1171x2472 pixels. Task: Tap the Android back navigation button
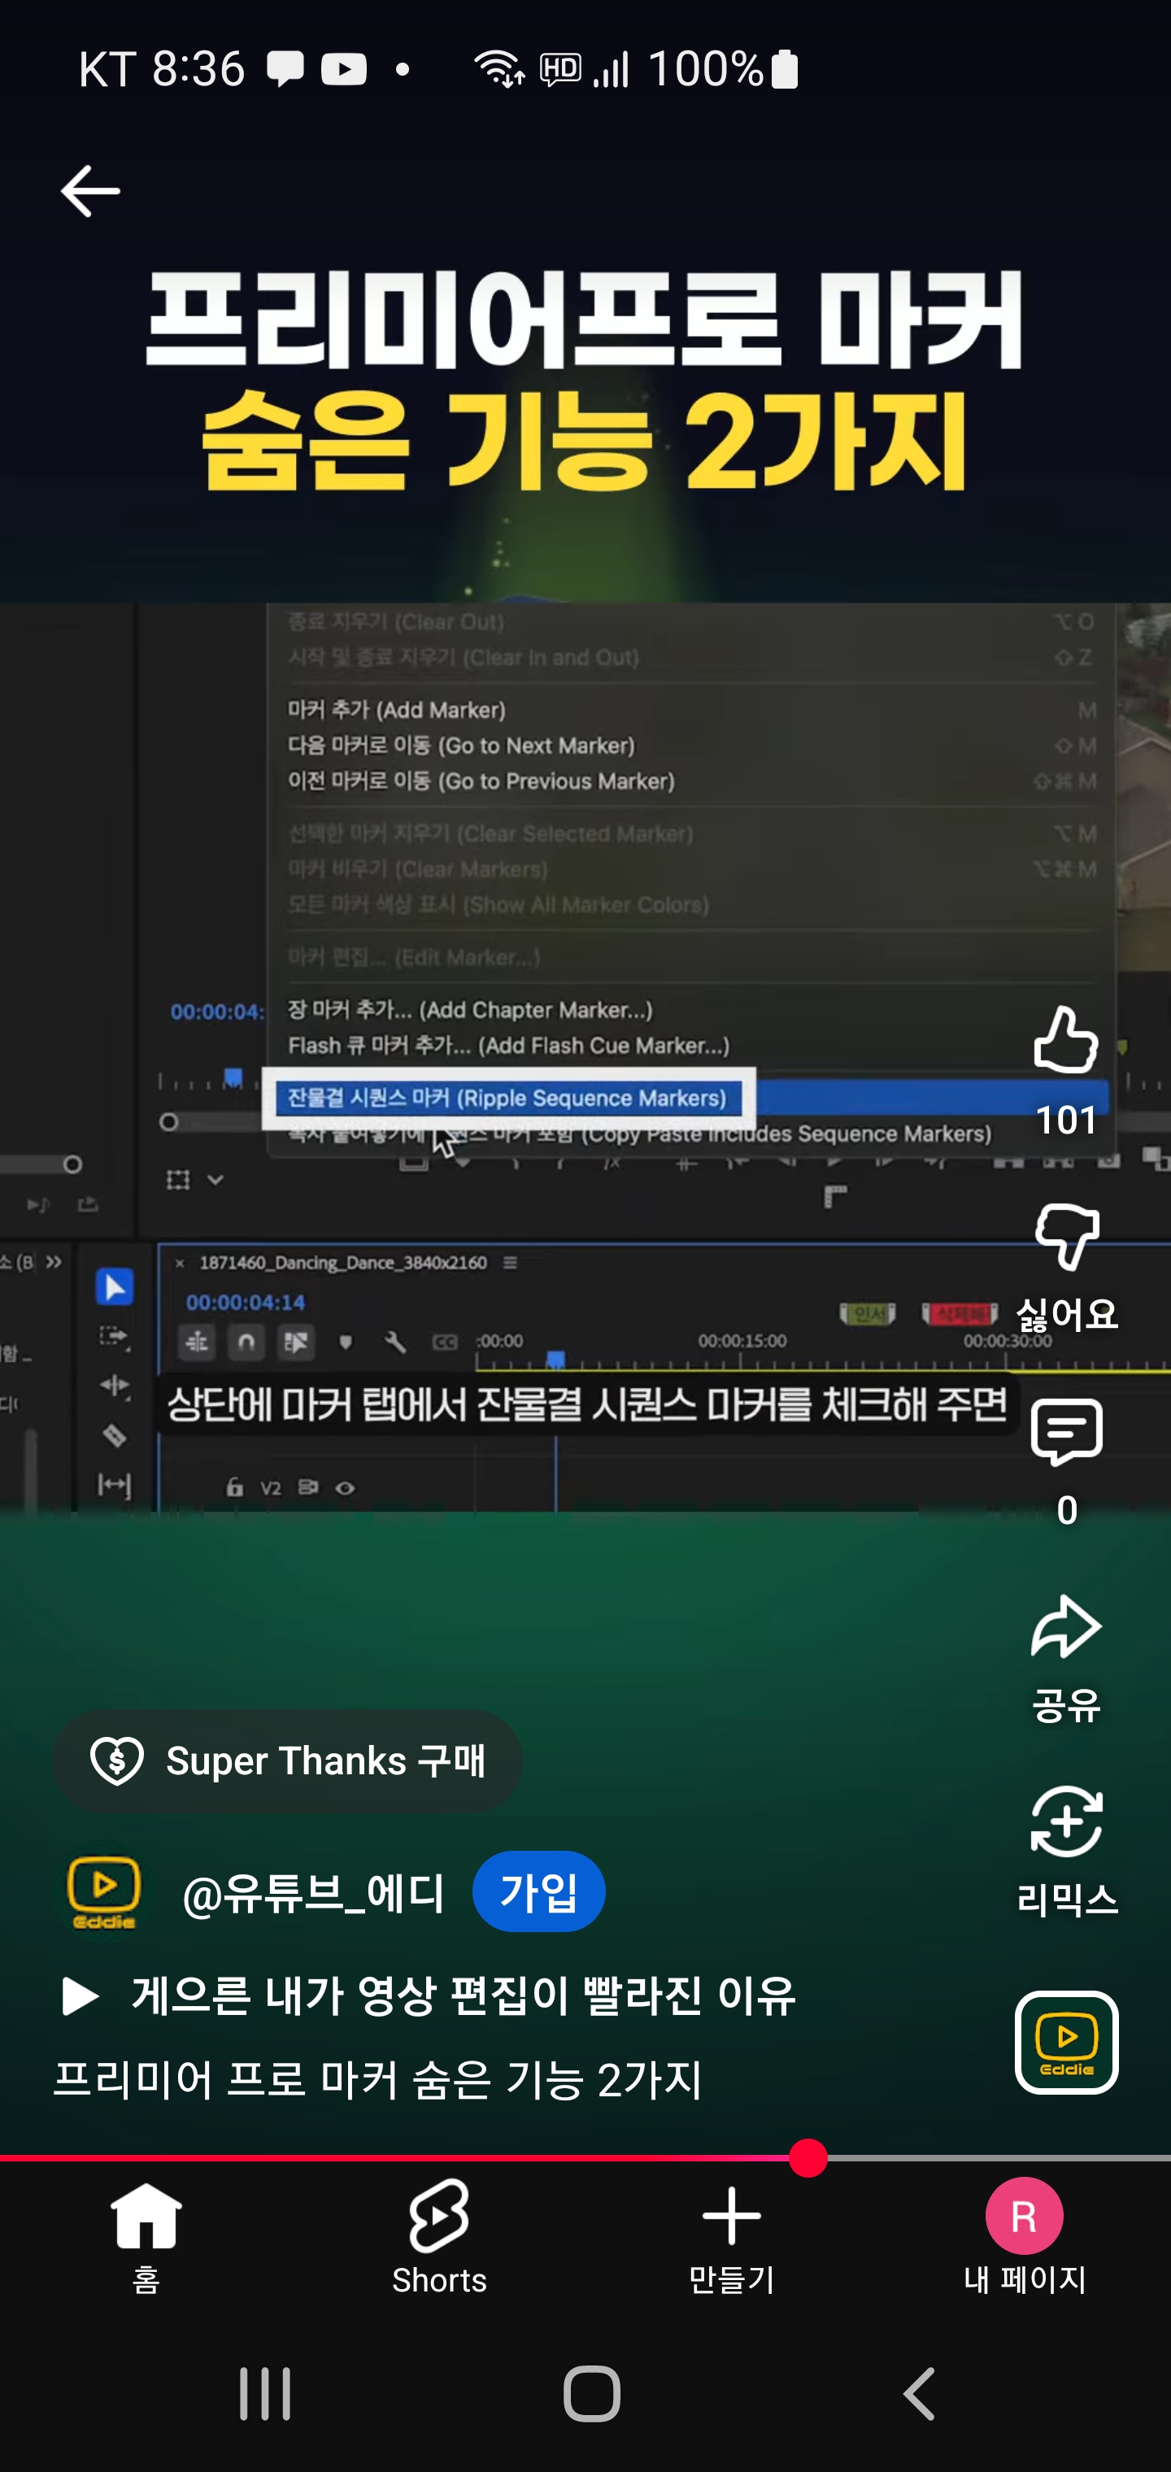click(919, 2393)
